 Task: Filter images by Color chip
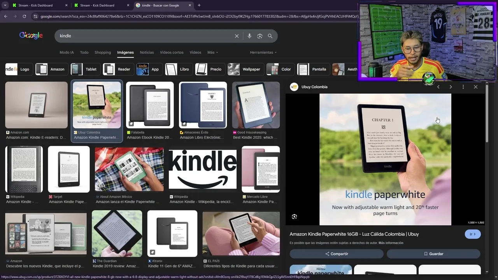click(280, 69)
